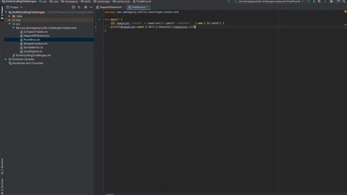This screenshot has width=347, height=195.
Task: Click the locate-file target icon in Project panel
Action: click(74, 7)
